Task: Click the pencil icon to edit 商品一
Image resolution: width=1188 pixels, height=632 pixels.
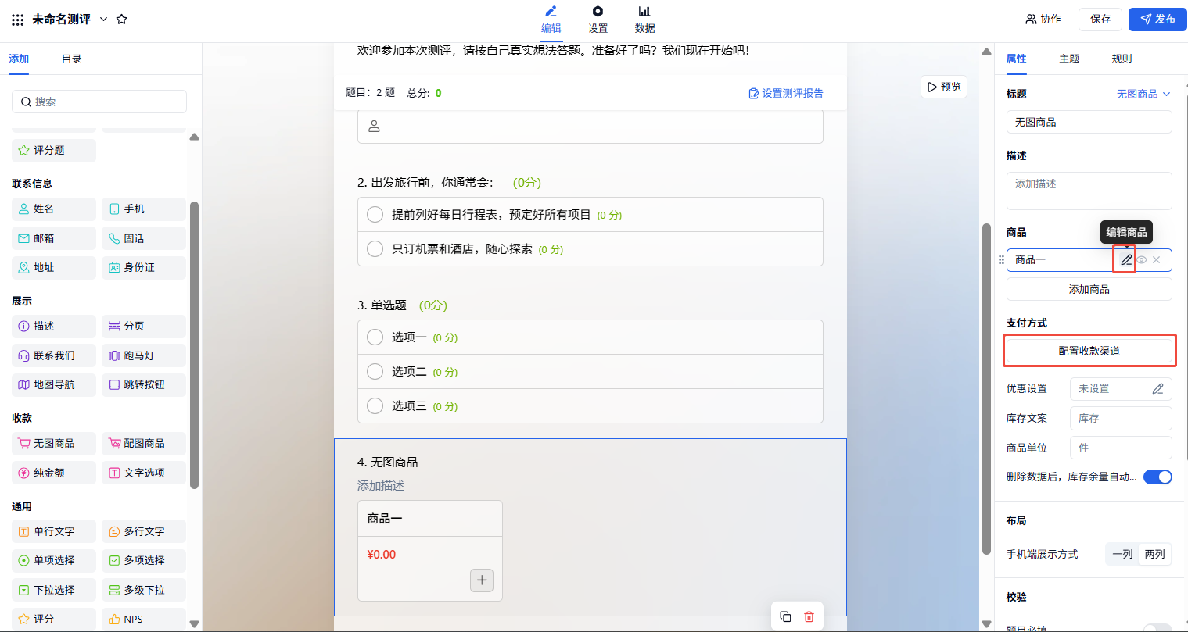Action: (x=1125, y=260)
